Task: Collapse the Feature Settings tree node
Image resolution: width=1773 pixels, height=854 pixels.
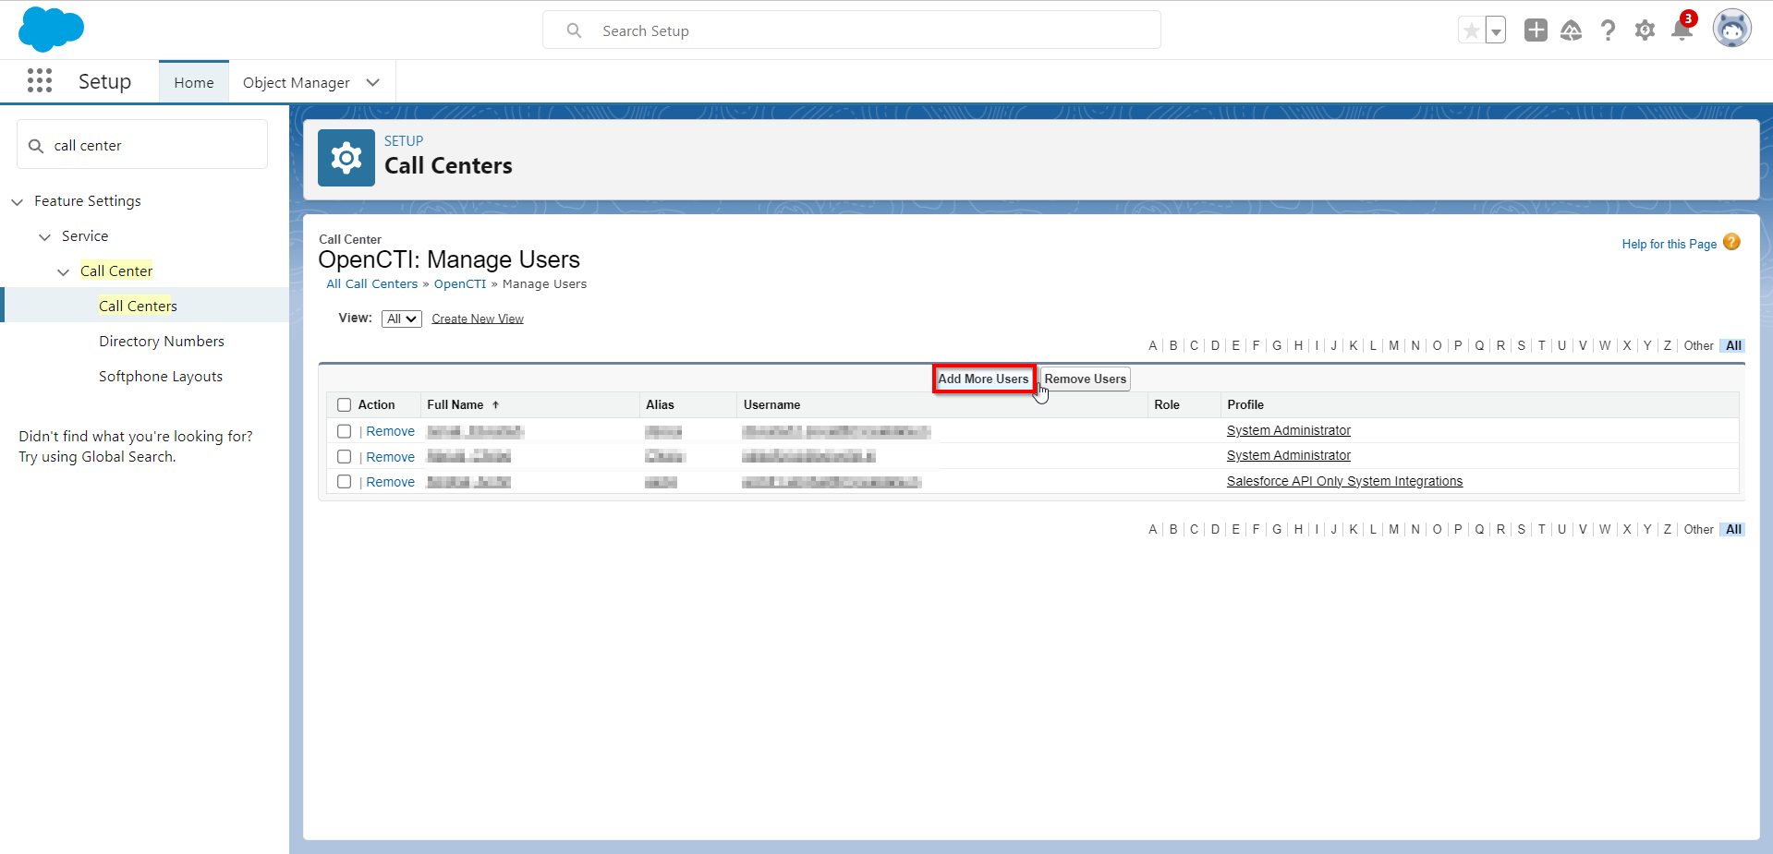Action: (x=17, y=201)
